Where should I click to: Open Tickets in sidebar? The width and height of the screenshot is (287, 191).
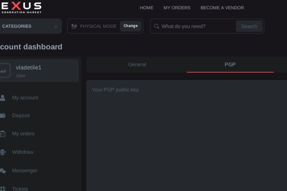coord(20,189)
